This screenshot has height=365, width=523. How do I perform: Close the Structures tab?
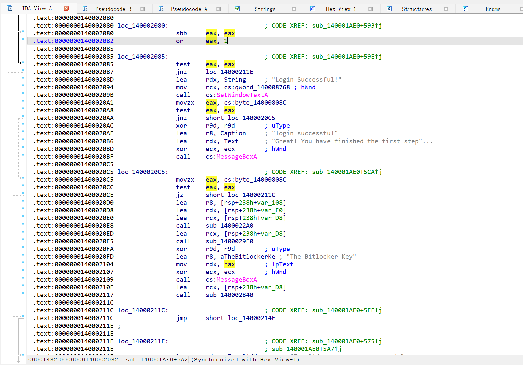point(446,9)
